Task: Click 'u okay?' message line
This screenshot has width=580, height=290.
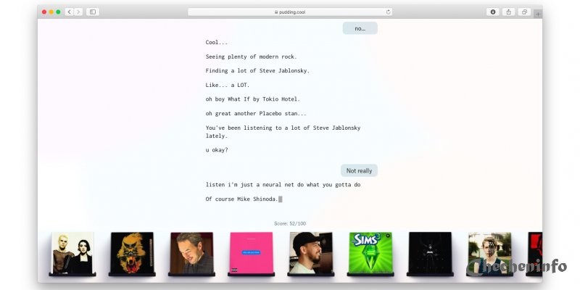Action: 217,150
